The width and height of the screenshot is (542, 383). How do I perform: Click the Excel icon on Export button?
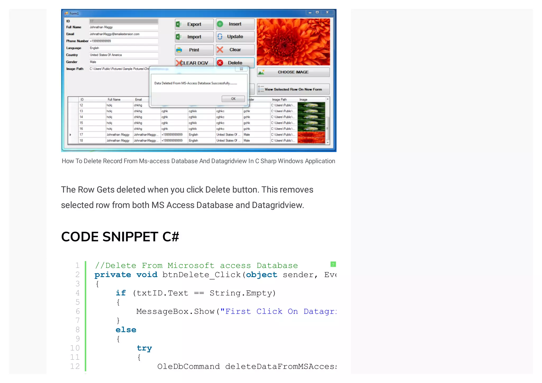click(179, 24)
